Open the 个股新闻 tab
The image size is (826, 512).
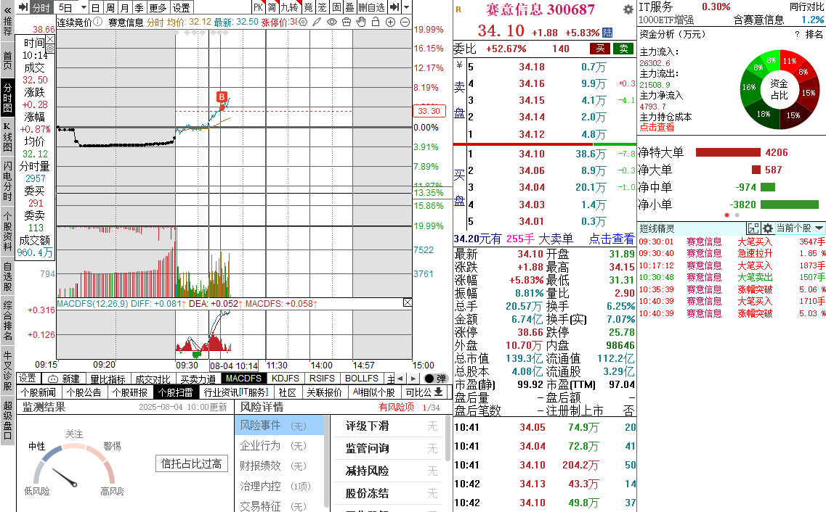tap(39, 392)
